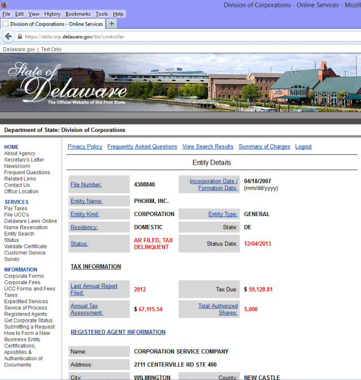This screenshot has height=380, width=361.
Task: Click Registered Agent Information heading link
Action: [118, 332]
